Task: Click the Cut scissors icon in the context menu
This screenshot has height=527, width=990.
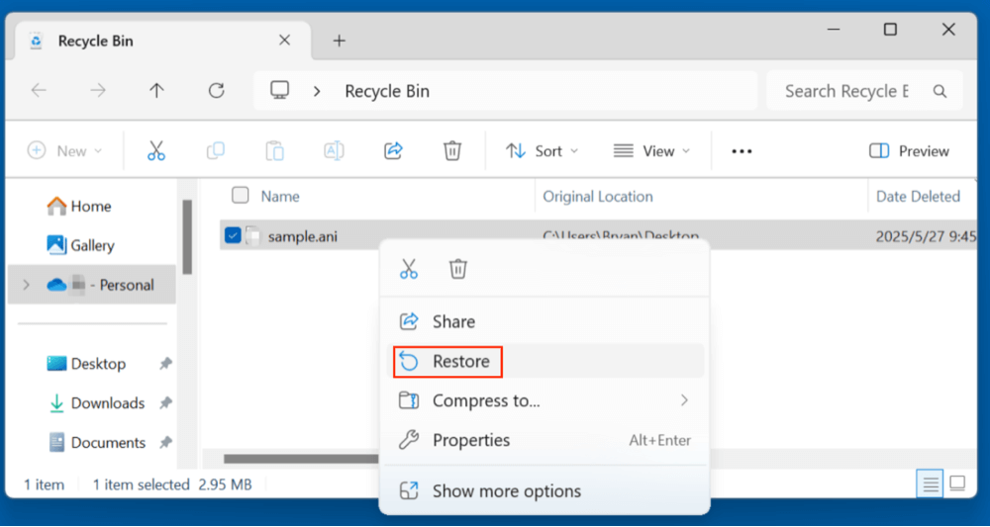Action: pyautogui.click(x=409, y=269)
